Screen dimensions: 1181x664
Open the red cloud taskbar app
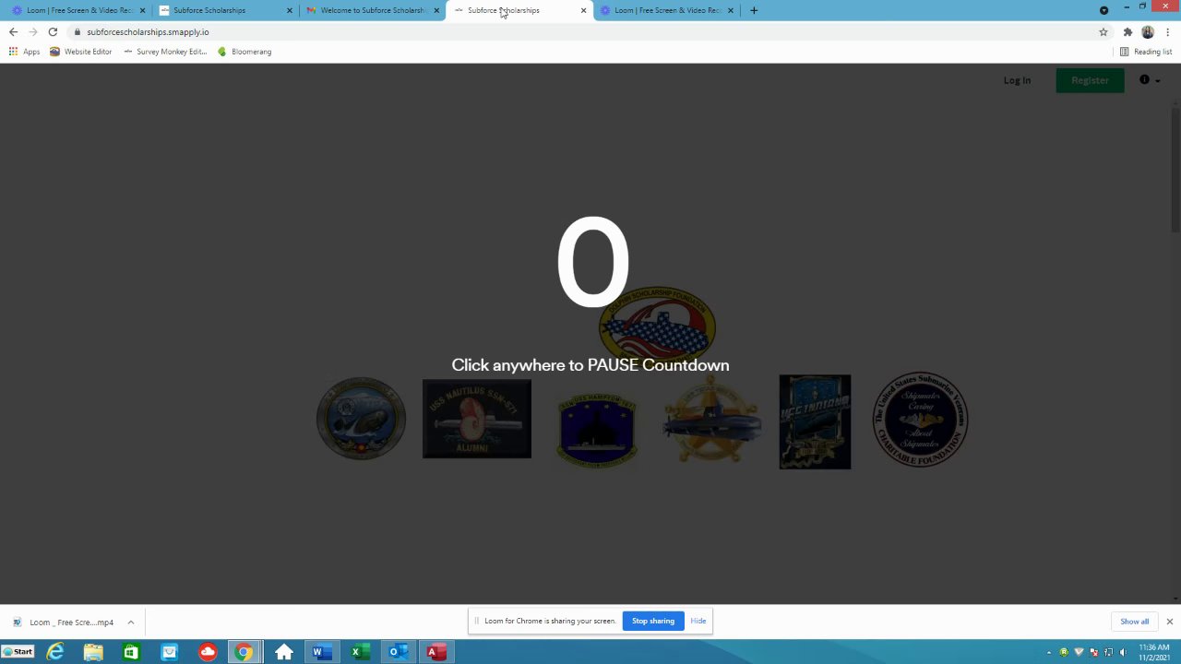pos(207,652)
